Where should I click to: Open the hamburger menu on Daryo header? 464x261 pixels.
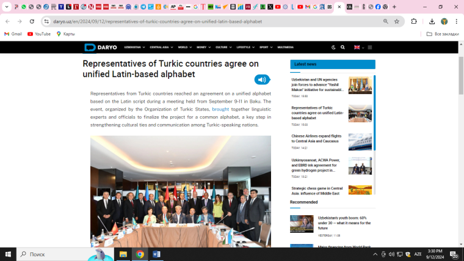click(370, 48)
